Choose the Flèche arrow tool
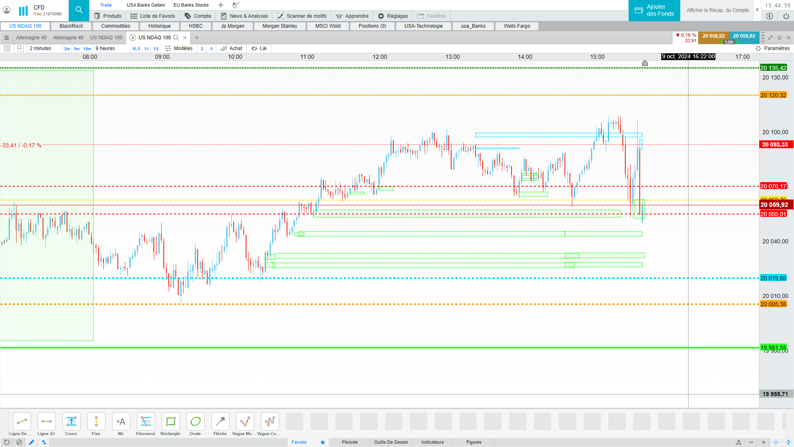 [x=220, y=422]
